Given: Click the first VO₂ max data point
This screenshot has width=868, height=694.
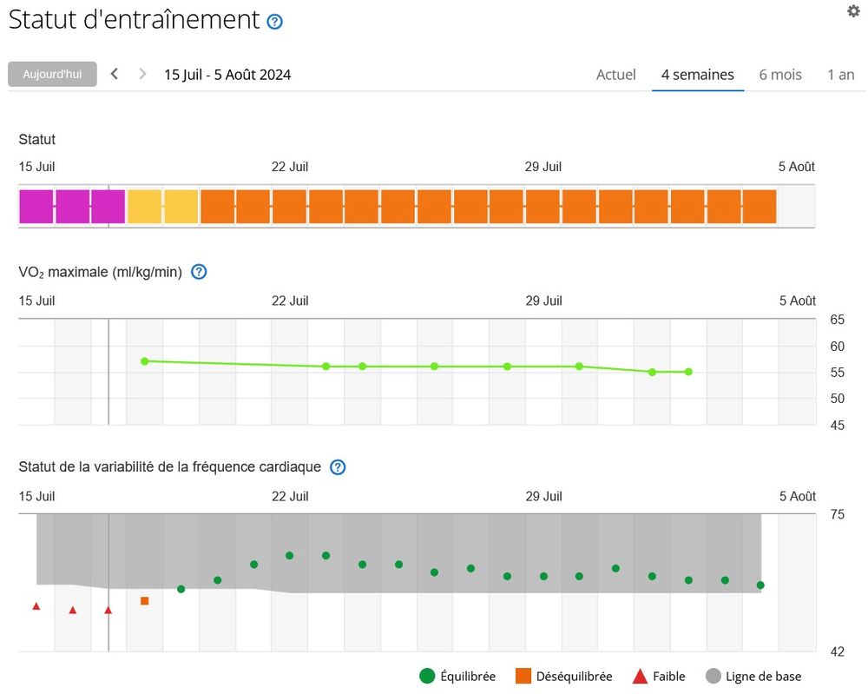Looking at the screenshot, I should (145, 361).
